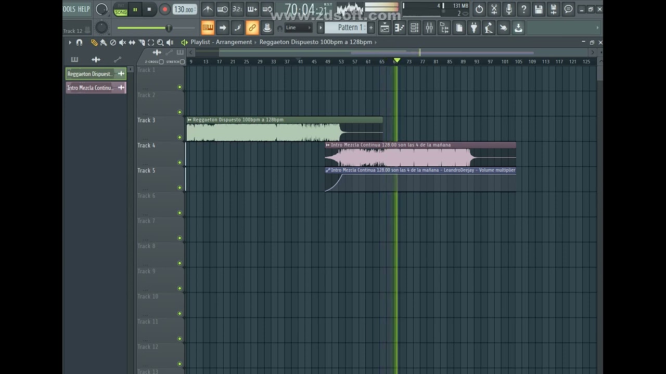
Task: Click the red record button
Action: coord(164,9)
